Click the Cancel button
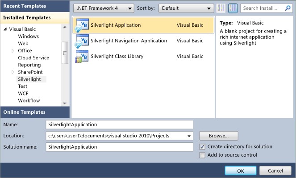296x178 pixels. coord(275,171)
